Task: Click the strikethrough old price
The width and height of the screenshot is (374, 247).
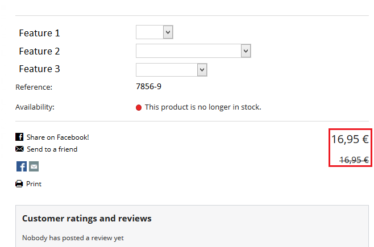Action: point(354,160)
